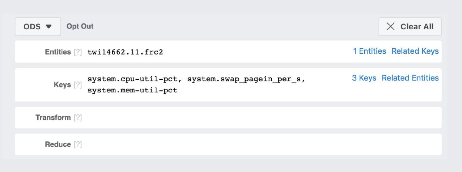The image size is (462, 172).
Task: Open the ODS data source dropdown
Action: pyautogui.click(x=38, y=27)
